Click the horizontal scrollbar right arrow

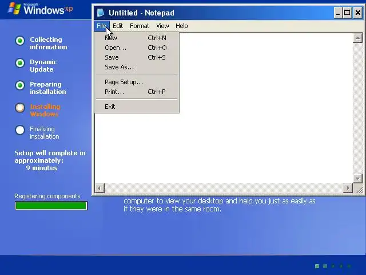(348, 188)
